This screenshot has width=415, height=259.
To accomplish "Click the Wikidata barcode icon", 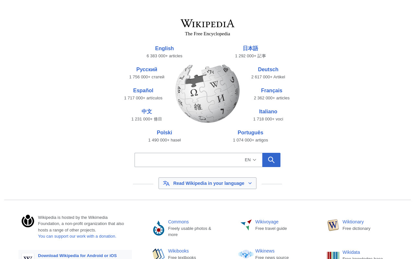I will 333,255.
